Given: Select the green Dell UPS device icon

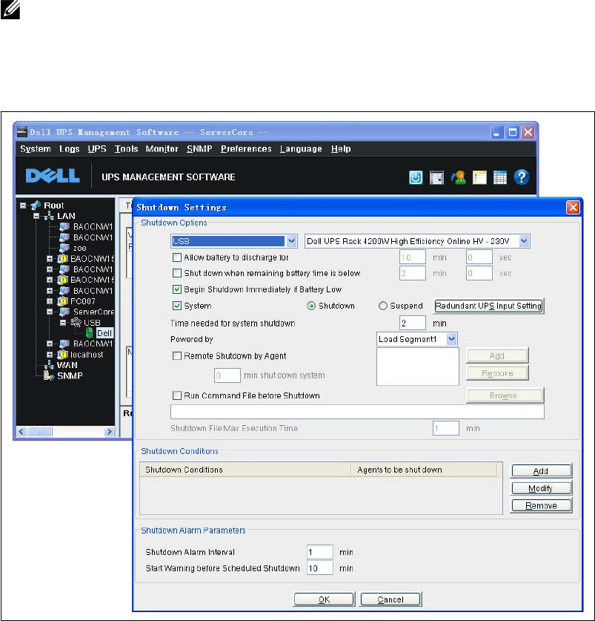Looking at the screenshot, I should coord(90,332).
